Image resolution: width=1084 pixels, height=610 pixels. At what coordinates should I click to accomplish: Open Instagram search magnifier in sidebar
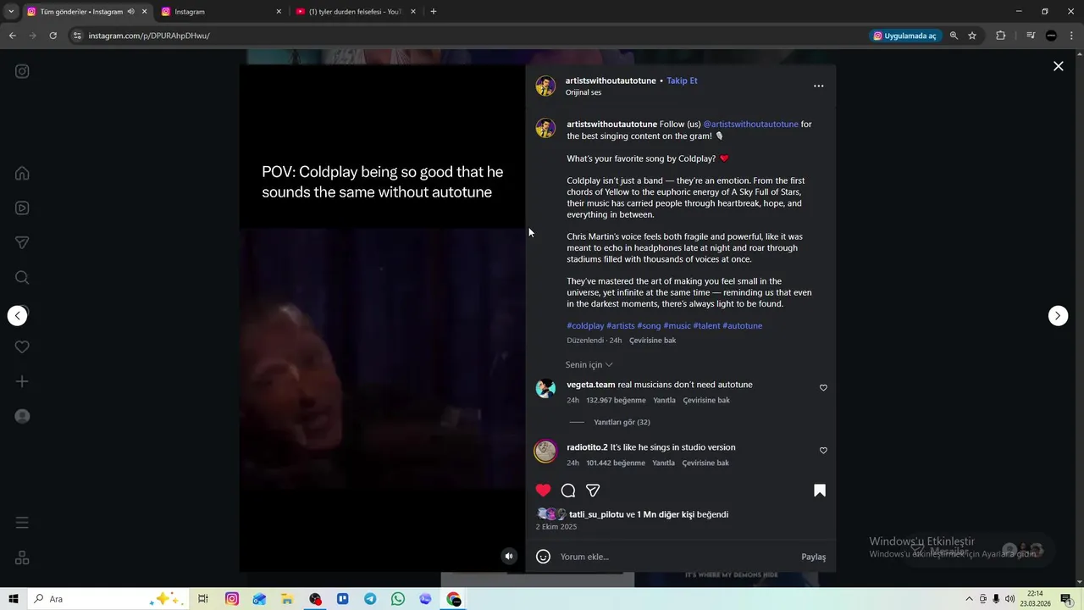(22, 277)
